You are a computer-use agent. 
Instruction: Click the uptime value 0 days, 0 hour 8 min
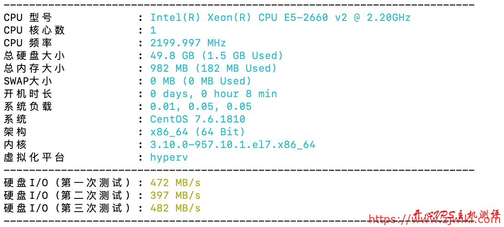coord(213,94)
